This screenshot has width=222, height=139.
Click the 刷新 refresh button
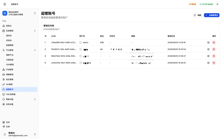click(x=198, y=15)
